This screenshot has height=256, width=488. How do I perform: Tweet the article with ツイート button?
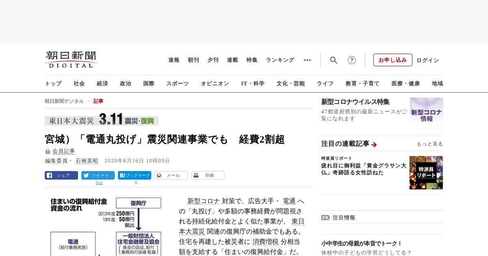click(x=98, y=176)
